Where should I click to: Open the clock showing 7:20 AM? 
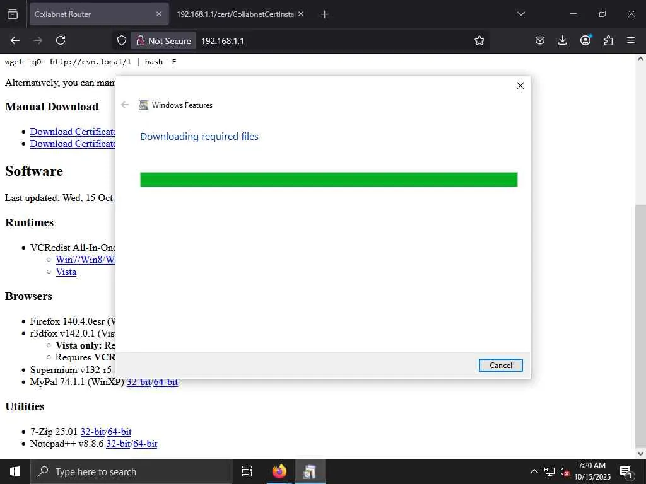(x=592, y=471)
